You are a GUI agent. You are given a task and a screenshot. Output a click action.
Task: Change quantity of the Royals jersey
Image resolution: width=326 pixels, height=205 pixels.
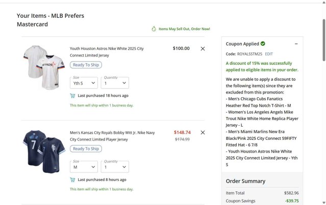pos(115,167)
